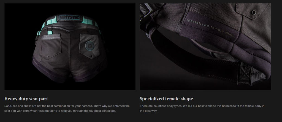Open the harness back-view product image
Image resolution: width=282 pixels, height=122 pixels.
70,47
